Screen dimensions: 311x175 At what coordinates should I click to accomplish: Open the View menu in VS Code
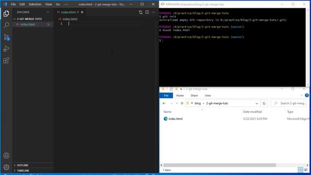tap(49, 4)
